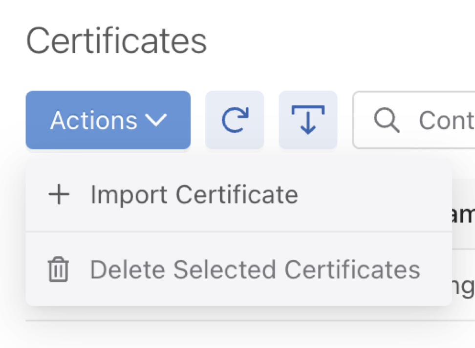This screenshot has height=348, width=475.
Task: Click the blue Actions button
Action: [108, 120]
